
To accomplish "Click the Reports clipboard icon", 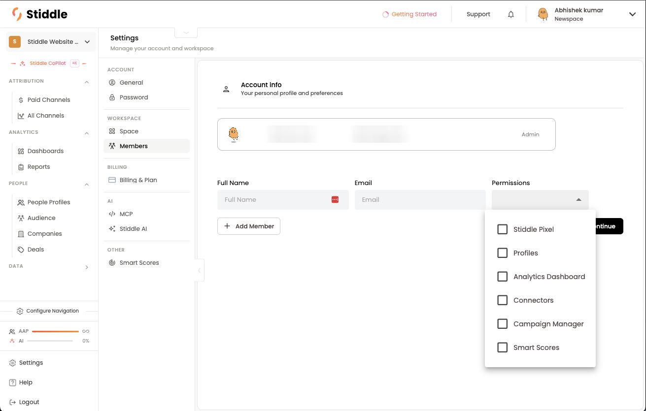I will (21, 167).
